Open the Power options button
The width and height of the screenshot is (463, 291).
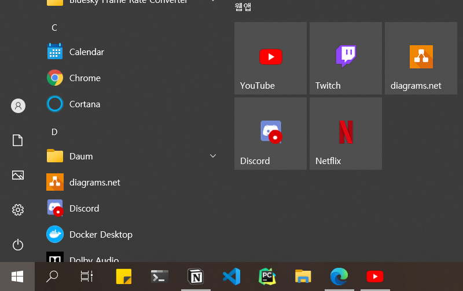coord(18,245)
